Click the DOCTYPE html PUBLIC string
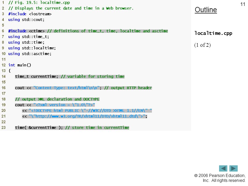Image resolution: width=248 pixels, height=186 pixels. click(x=90, y=111)
